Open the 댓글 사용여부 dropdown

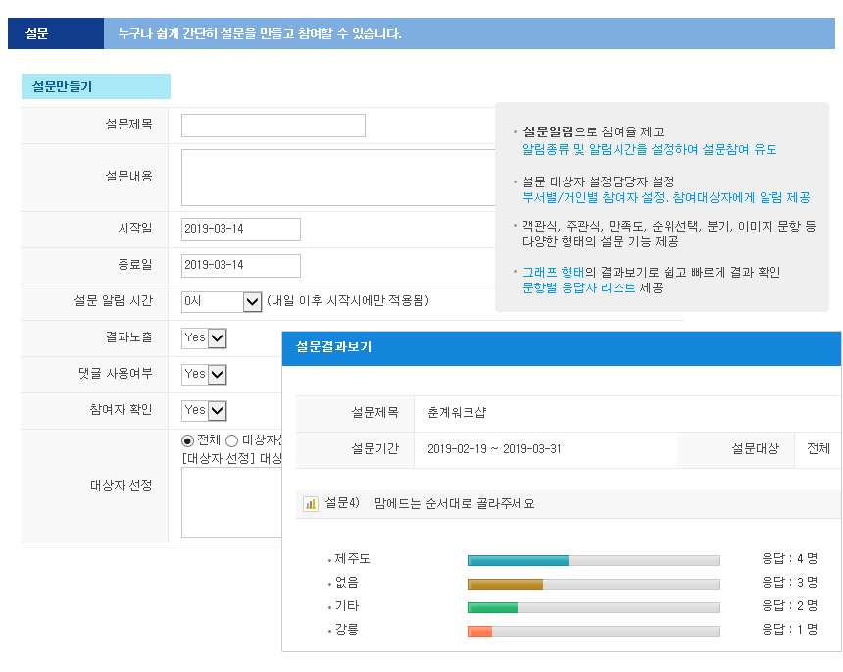204,374
